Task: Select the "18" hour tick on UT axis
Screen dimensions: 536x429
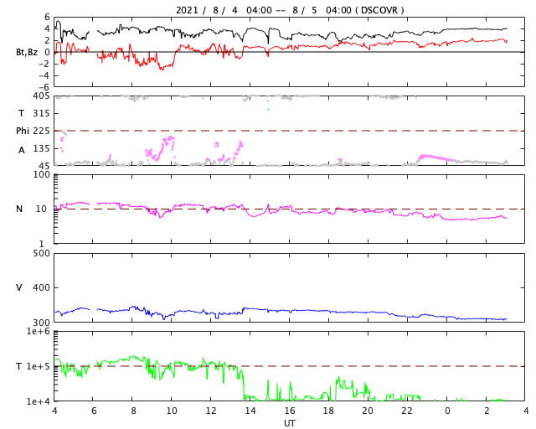Action: coord(328,411)
